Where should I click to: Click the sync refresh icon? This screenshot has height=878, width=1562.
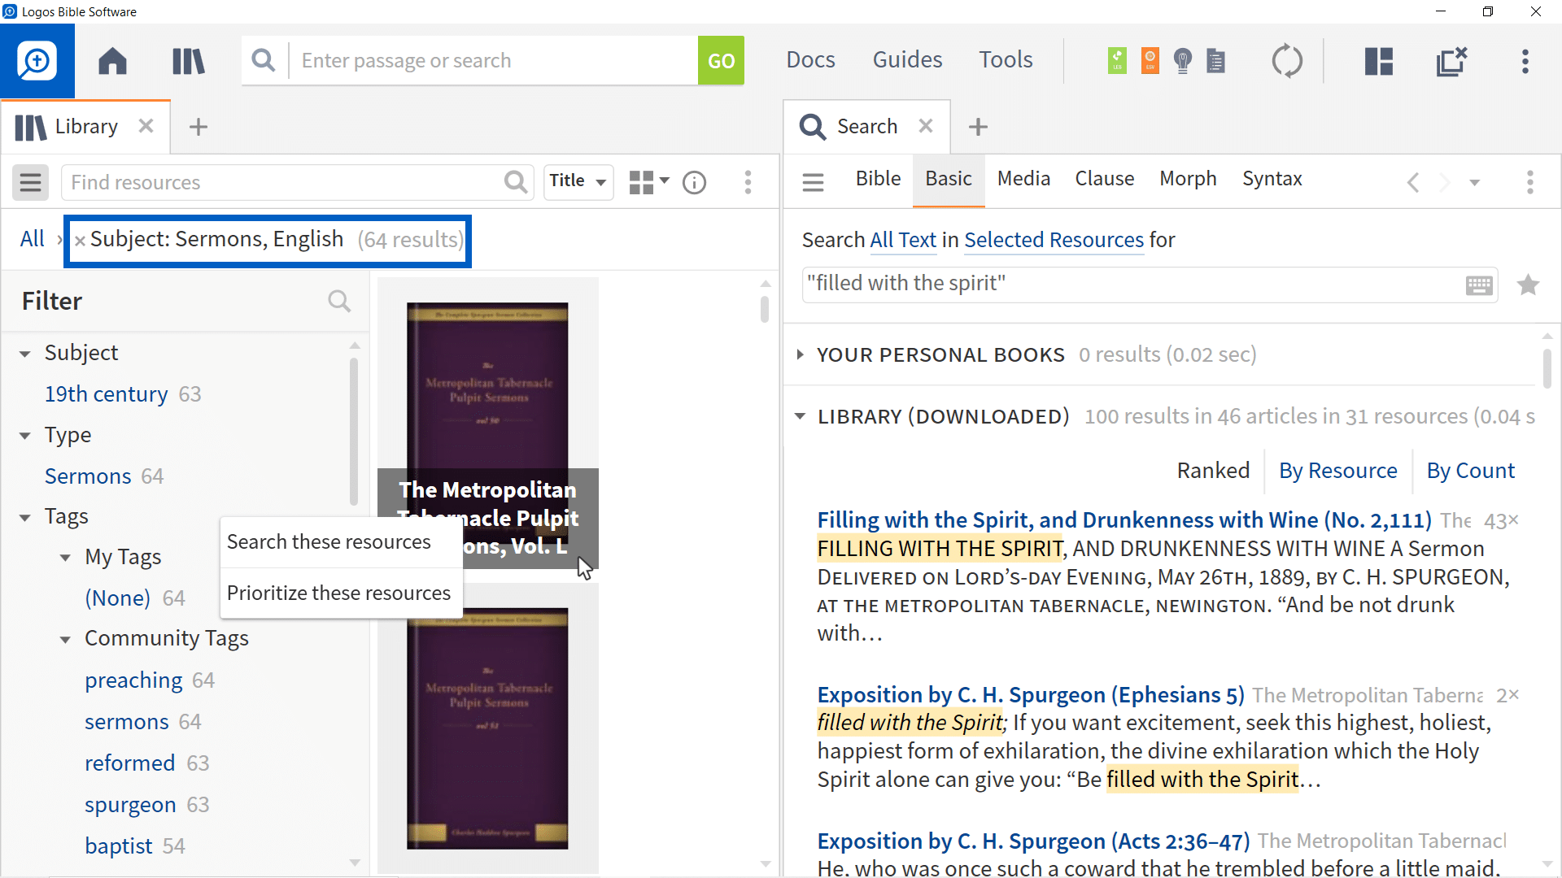[1287, 61]
